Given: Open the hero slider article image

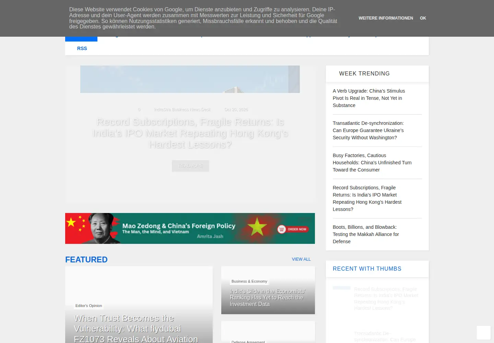Looking at the screenshot, I should tap(190, 79).
